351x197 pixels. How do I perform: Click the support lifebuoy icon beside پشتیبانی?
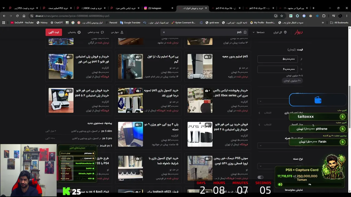(x=79, y=32)
